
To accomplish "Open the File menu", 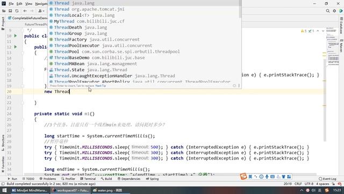I will point(11,4).
